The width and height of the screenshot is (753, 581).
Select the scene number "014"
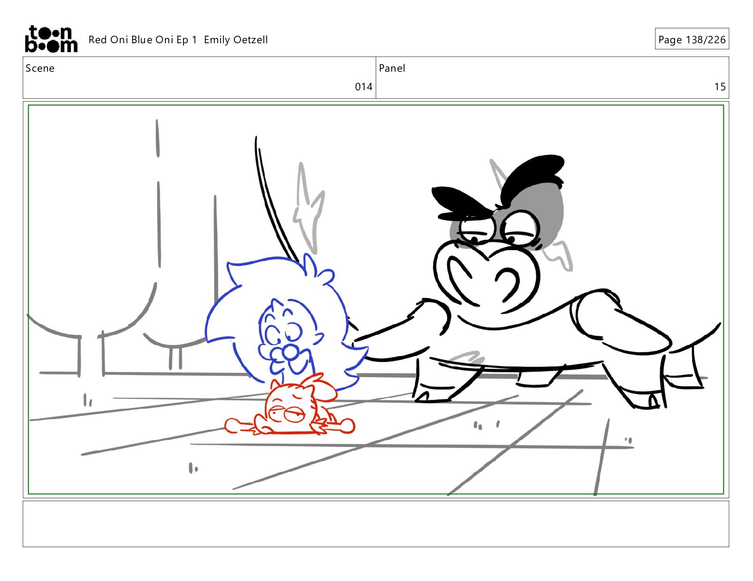pyautogui.click(x=364, y=87)
